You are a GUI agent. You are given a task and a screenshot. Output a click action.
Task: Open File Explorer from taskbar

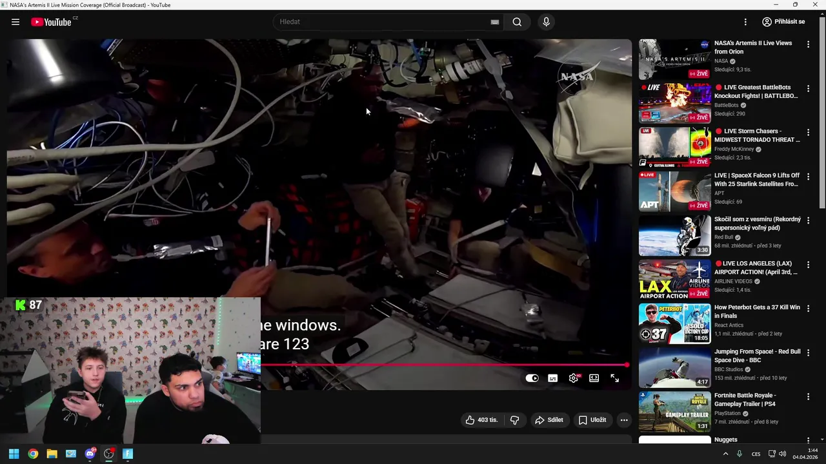[52, 454]
